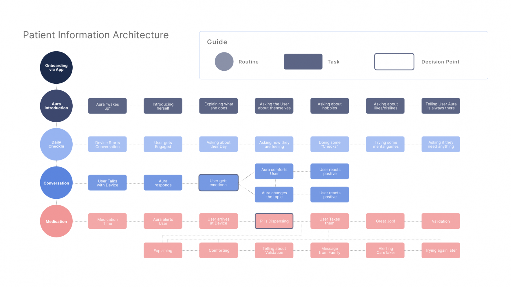
Task: Click Asking how they are feeling box
Action: 274,144
